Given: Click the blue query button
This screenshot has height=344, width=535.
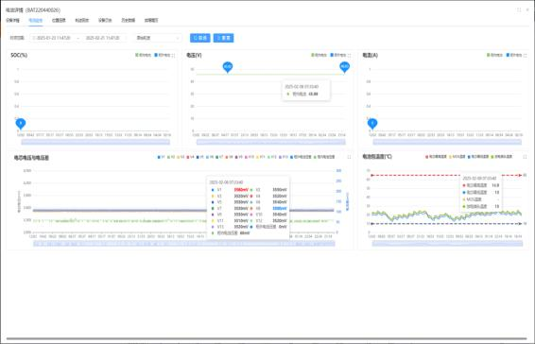Looking at the screenshot, I should 200,38.
